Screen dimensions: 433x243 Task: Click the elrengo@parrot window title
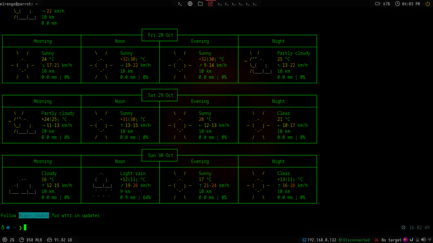click(x=19, y=4)
